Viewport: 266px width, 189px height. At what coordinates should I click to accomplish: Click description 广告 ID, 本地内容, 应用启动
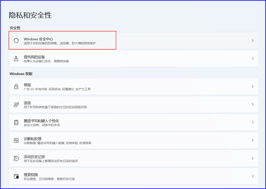[x=42, y=89]
